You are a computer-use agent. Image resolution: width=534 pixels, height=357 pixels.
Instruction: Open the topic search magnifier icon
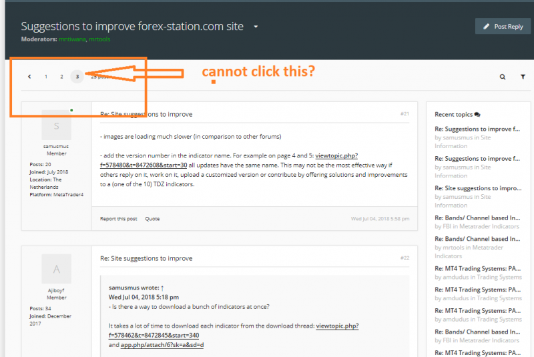coord(503,77)
